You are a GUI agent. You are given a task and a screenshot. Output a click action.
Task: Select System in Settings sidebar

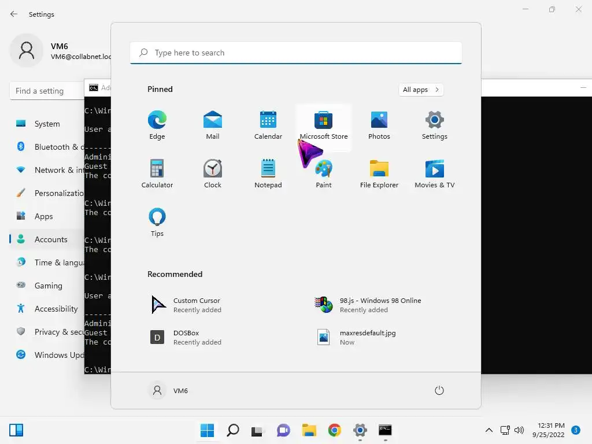click(47, 124)
